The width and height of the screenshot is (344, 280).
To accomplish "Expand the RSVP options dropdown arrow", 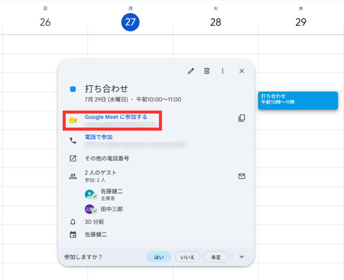I will [x=242, y=257].
